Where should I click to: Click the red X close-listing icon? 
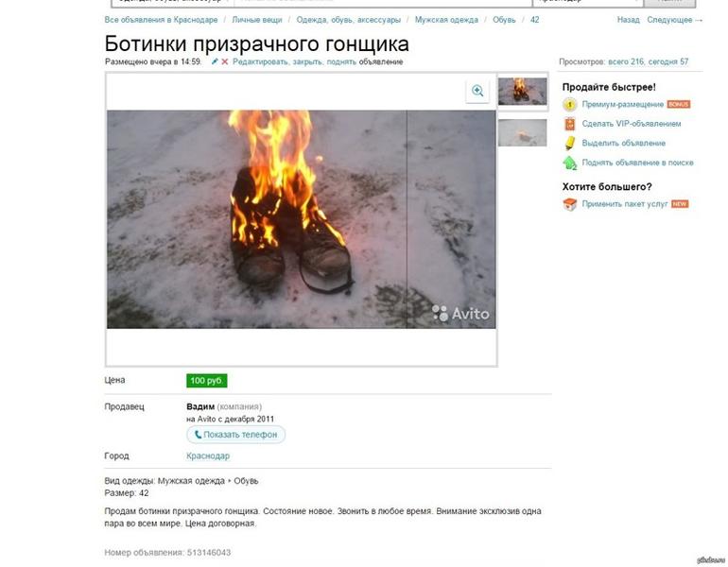pos(225,61)
